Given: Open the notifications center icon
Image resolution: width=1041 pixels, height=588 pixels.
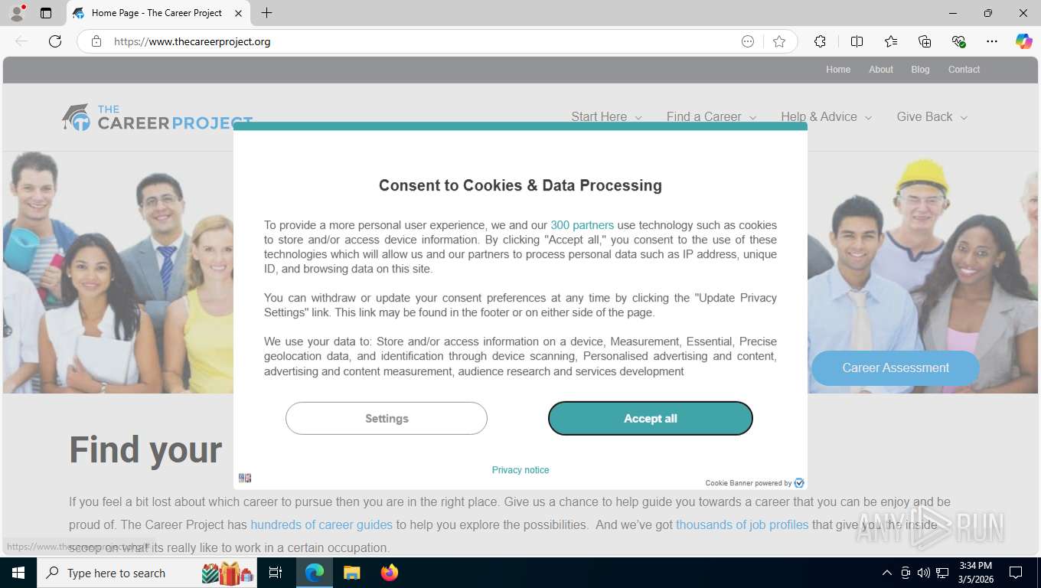Looking at the screenshot, I should [1016, 573].
